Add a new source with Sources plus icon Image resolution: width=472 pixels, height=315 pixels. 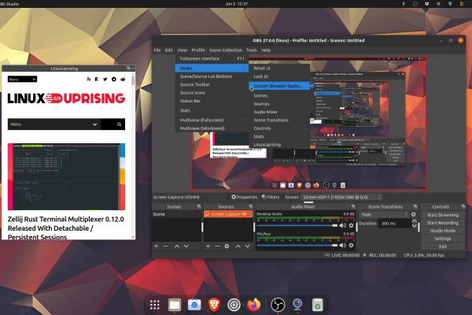tap(208, 246)
